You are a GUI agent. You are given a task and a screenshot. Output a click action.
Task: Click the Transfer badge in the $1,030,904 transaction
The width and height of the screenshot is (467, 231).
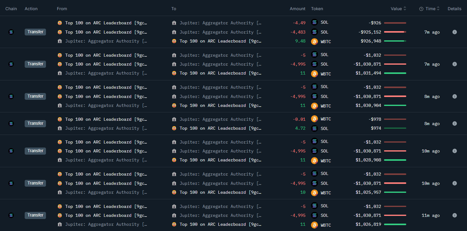pyautogui.click(x=35, y=96)
